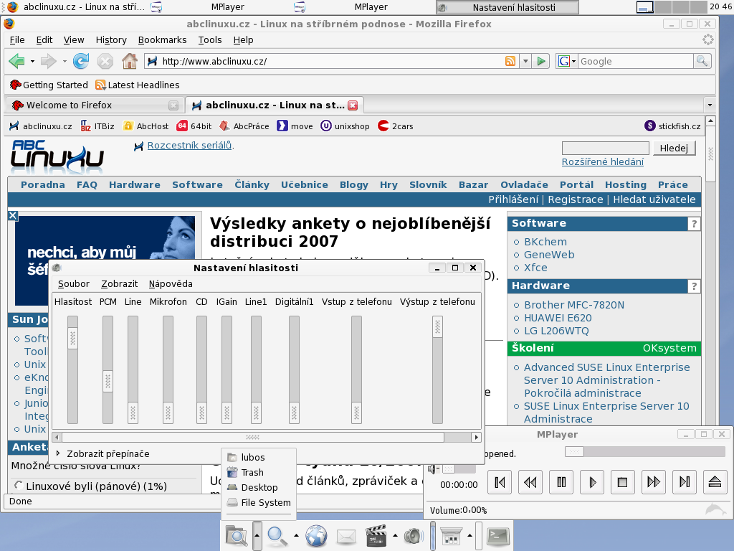Image resolution: width=734 pixels, height=551 pixels.
Task: Toggle the panel arrow beside the file manager
Action: (x=257, y=535)
